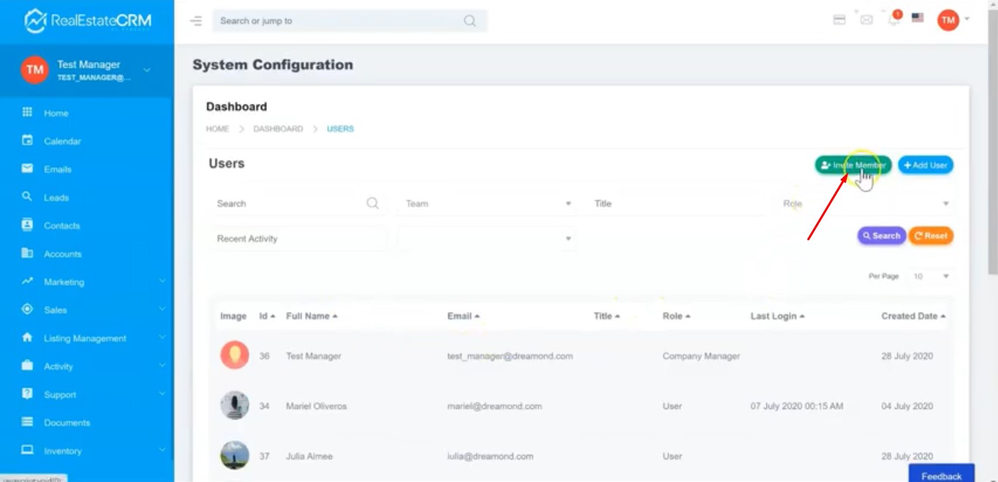Open Calendar from the sidebar
Screen dimensions: 998x482
pyautogui.click(x=62, y=141)
